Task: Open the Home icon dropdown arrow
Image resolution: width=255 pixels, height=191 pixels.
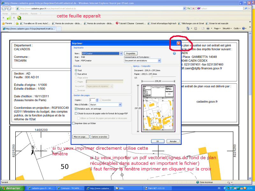Action: pos(192,28)
